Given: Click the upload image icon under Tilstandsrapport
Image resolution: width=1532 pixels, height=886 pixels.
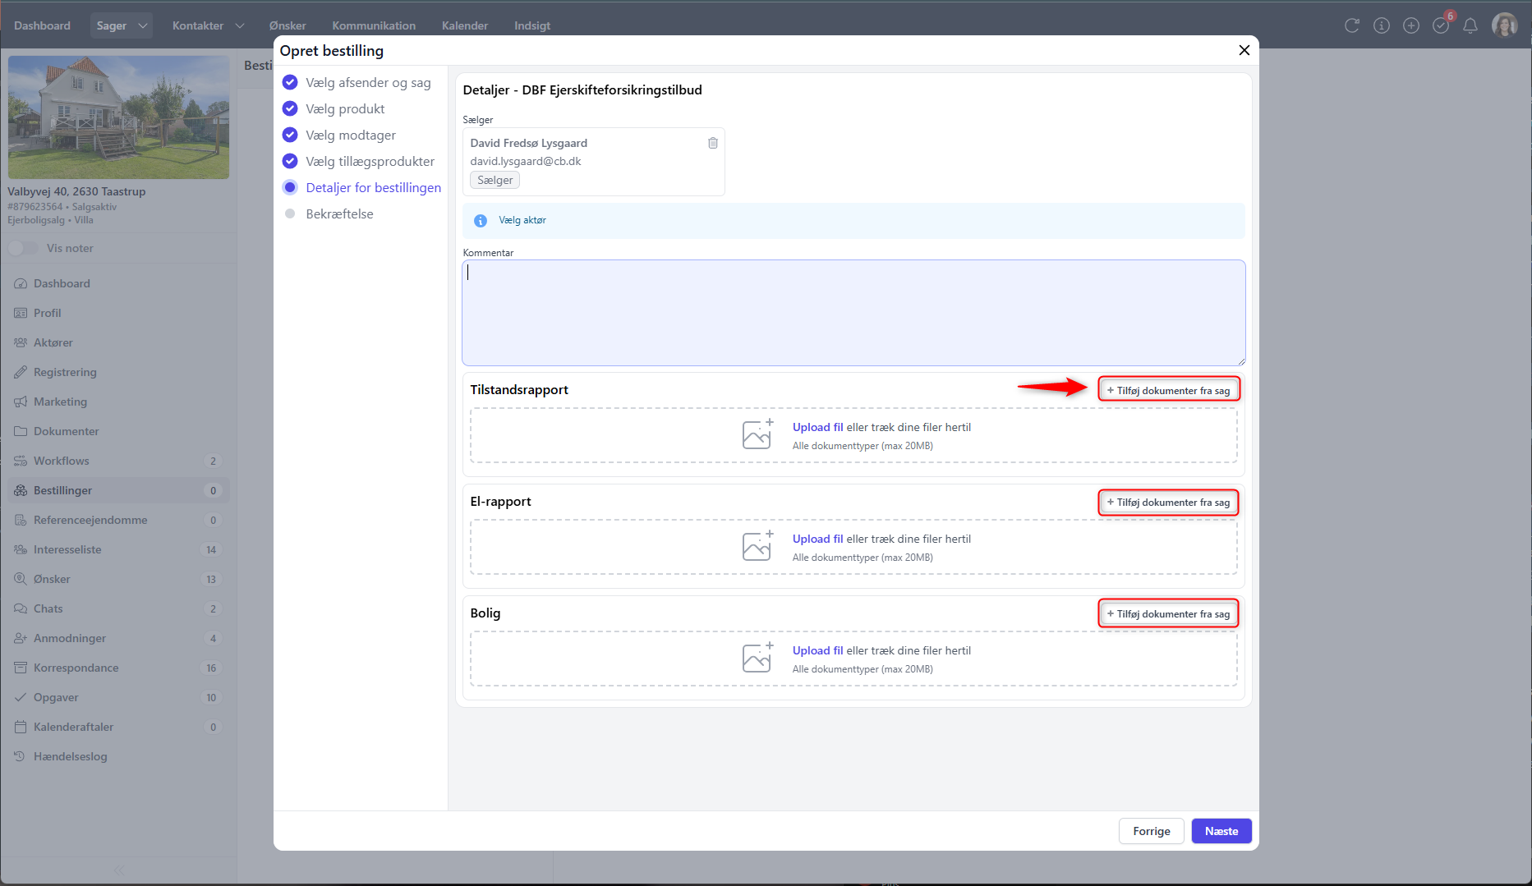Looking at the screenshot, I should (x=757, y=434).
